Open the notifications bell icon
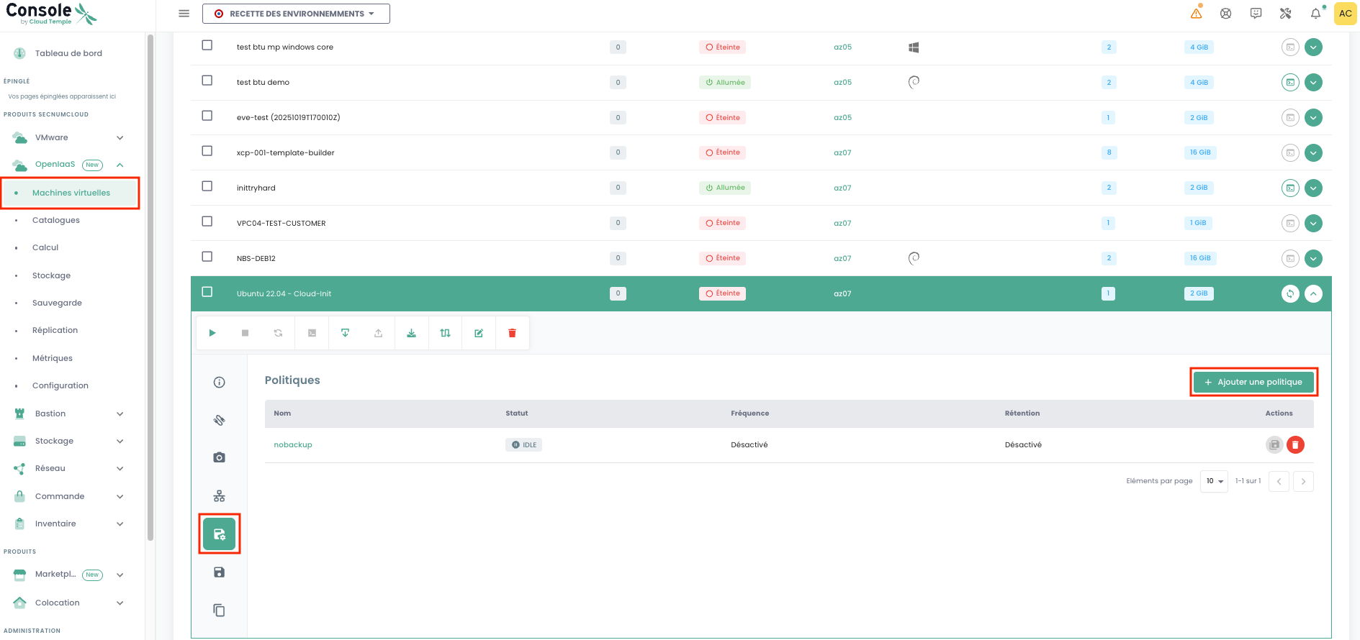 [1315, 14]
